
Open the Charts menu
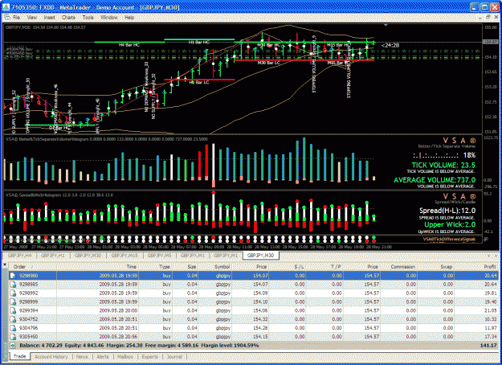pyautogui.click(x=68, y=18)
